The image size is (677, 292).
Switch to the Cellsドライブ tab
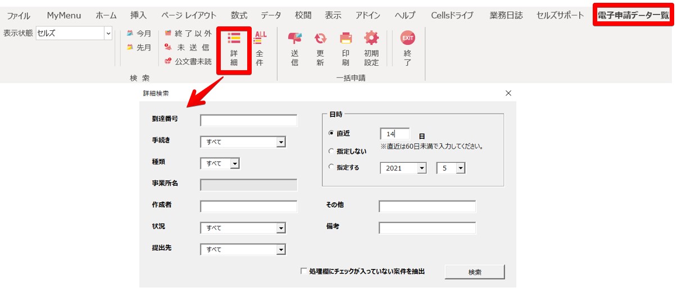(x=452, y=16)
